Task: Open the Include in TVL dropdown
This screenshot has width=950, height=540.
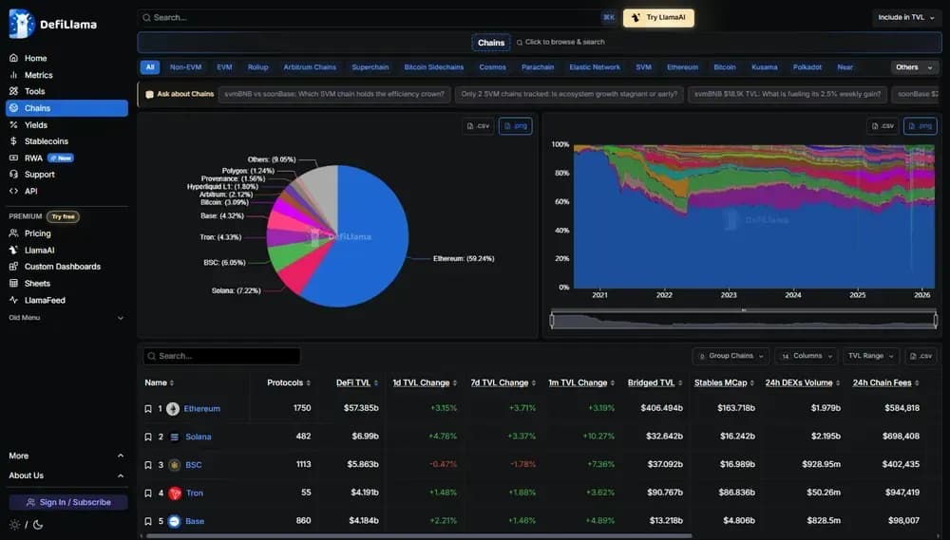Action: click(905, 17)
